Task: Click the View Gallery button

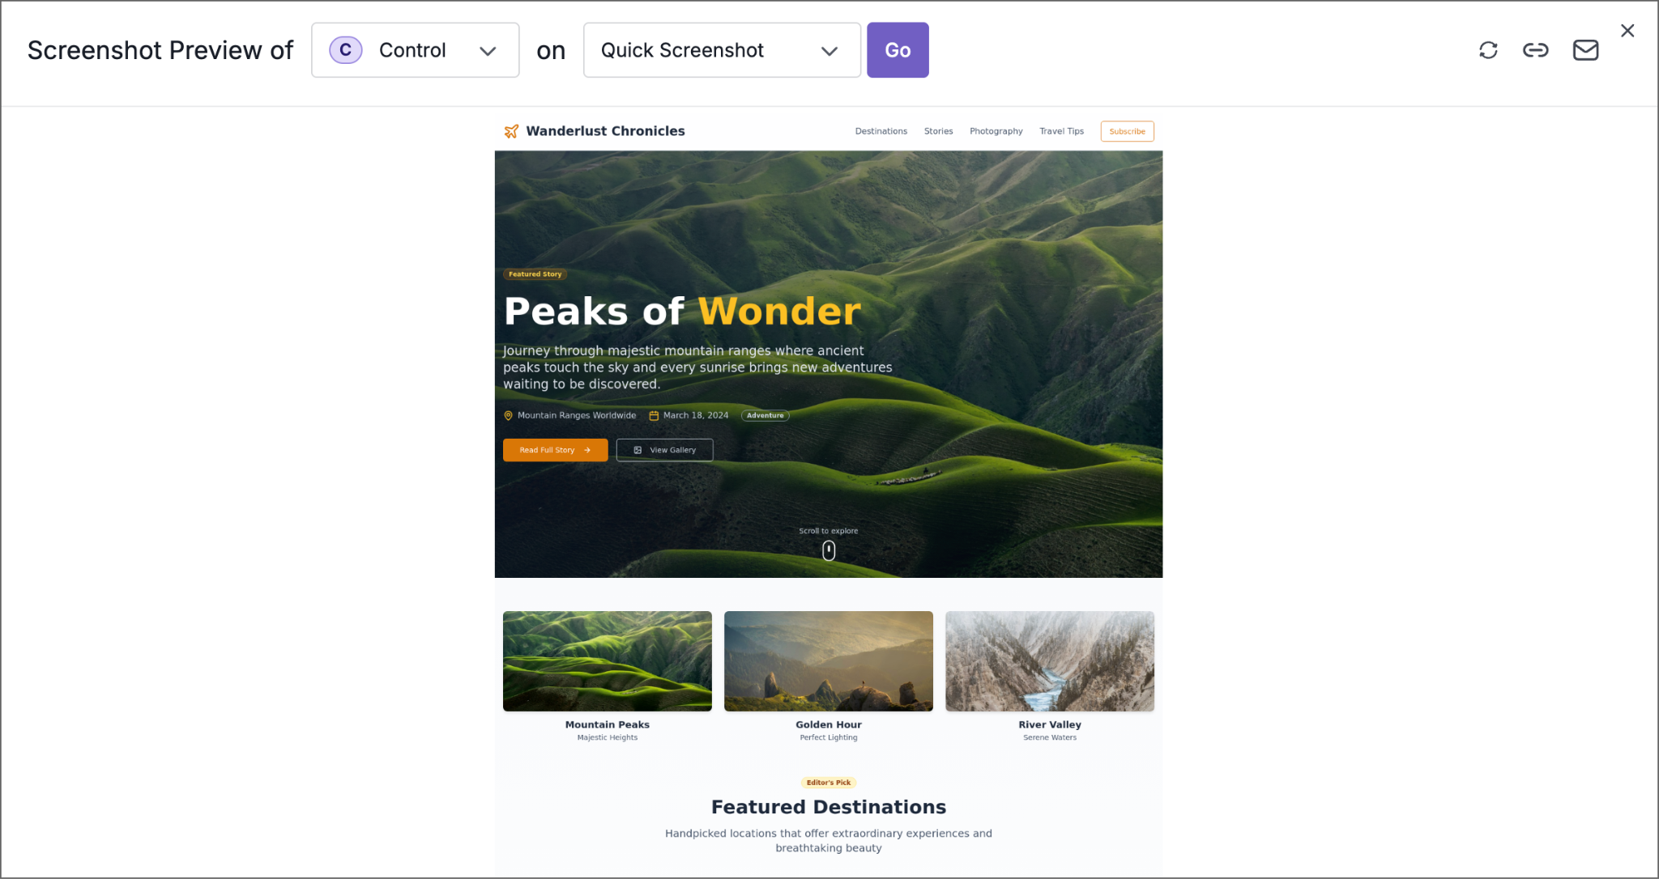Action: point(665,450)
